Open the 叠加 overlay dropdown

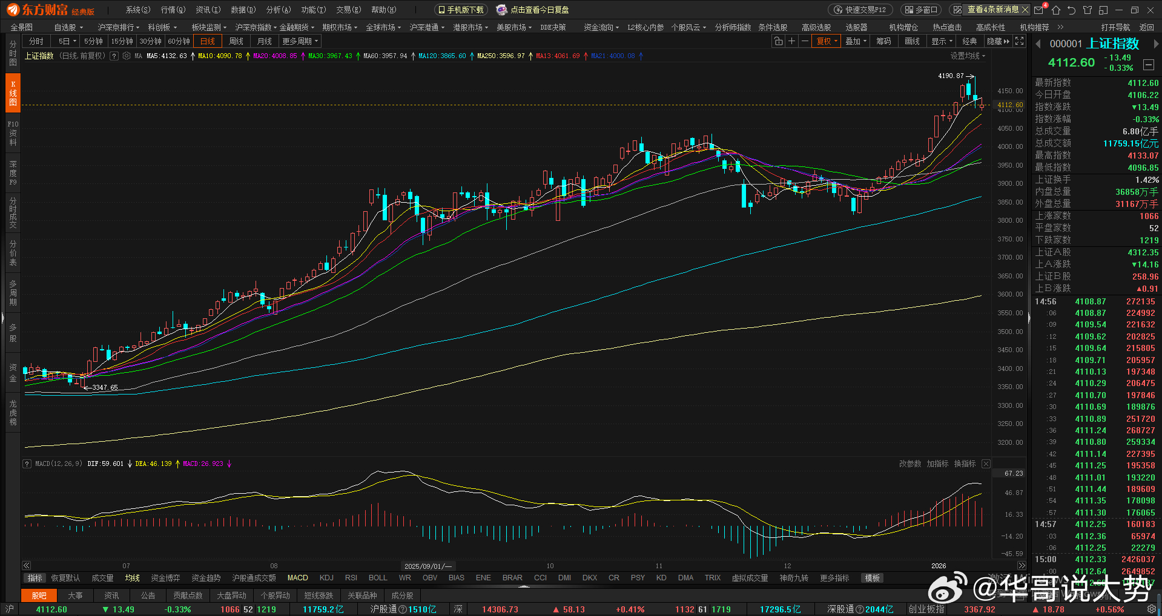856,41
